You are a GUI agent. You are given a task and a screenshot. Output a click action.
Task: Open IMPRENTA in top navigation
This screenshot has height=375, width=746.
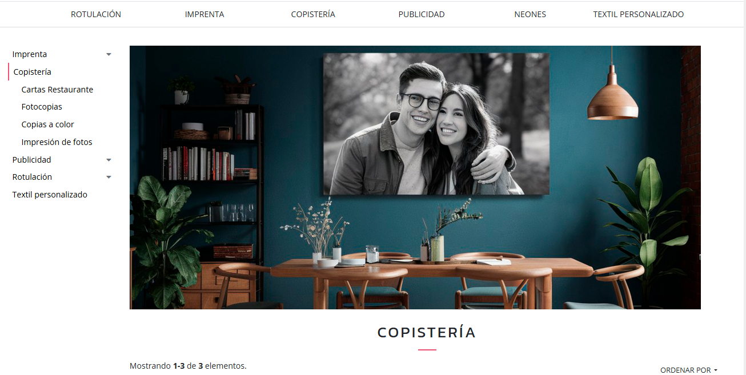point(204,14)
